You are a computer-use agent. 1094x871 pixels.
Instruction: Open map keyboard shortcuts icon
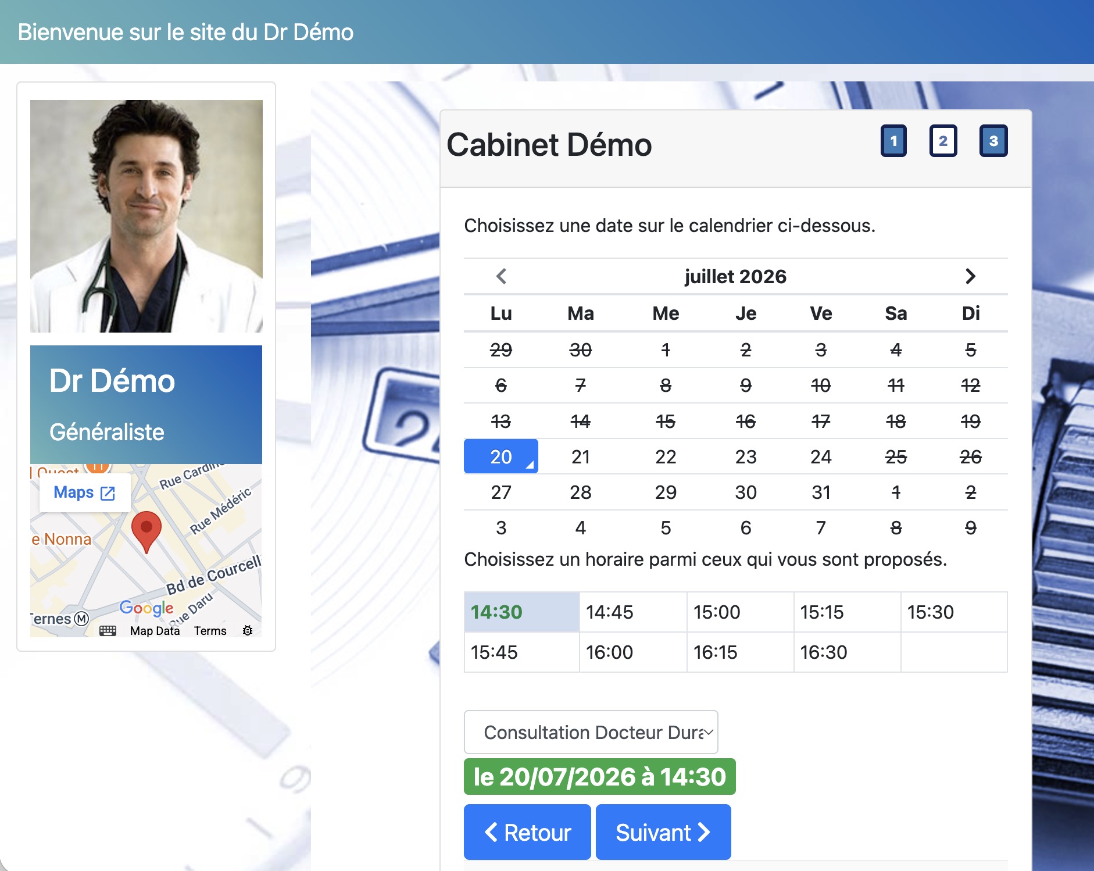coord(108,631)
